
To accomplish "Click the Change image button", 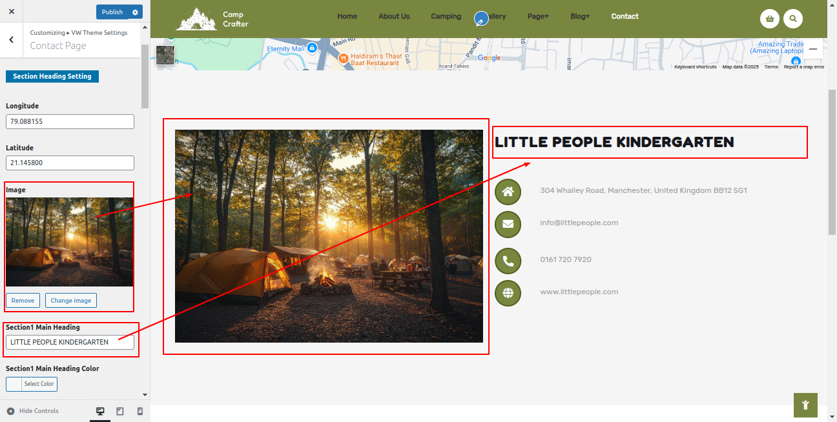I will coord(70,301).
